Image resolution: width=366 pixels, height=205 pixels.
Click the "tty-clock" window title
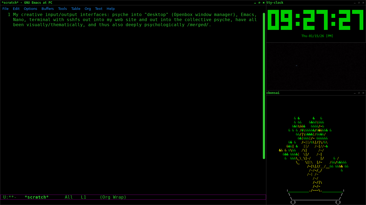[x=275, y=3]
